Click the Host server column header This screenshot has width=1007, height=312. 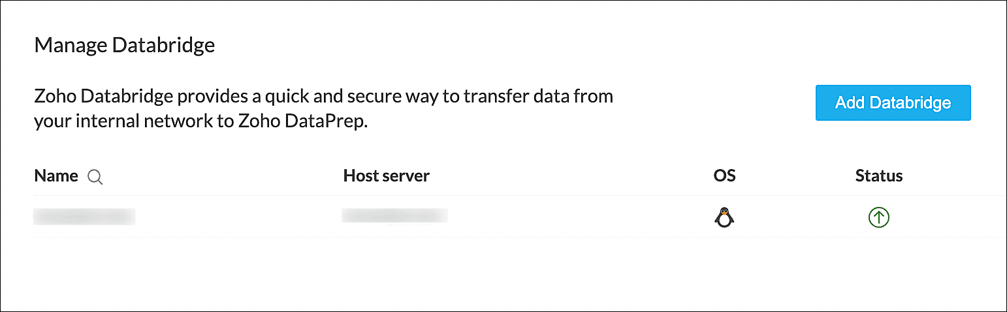pyautogui.click(x=386, y=176)
